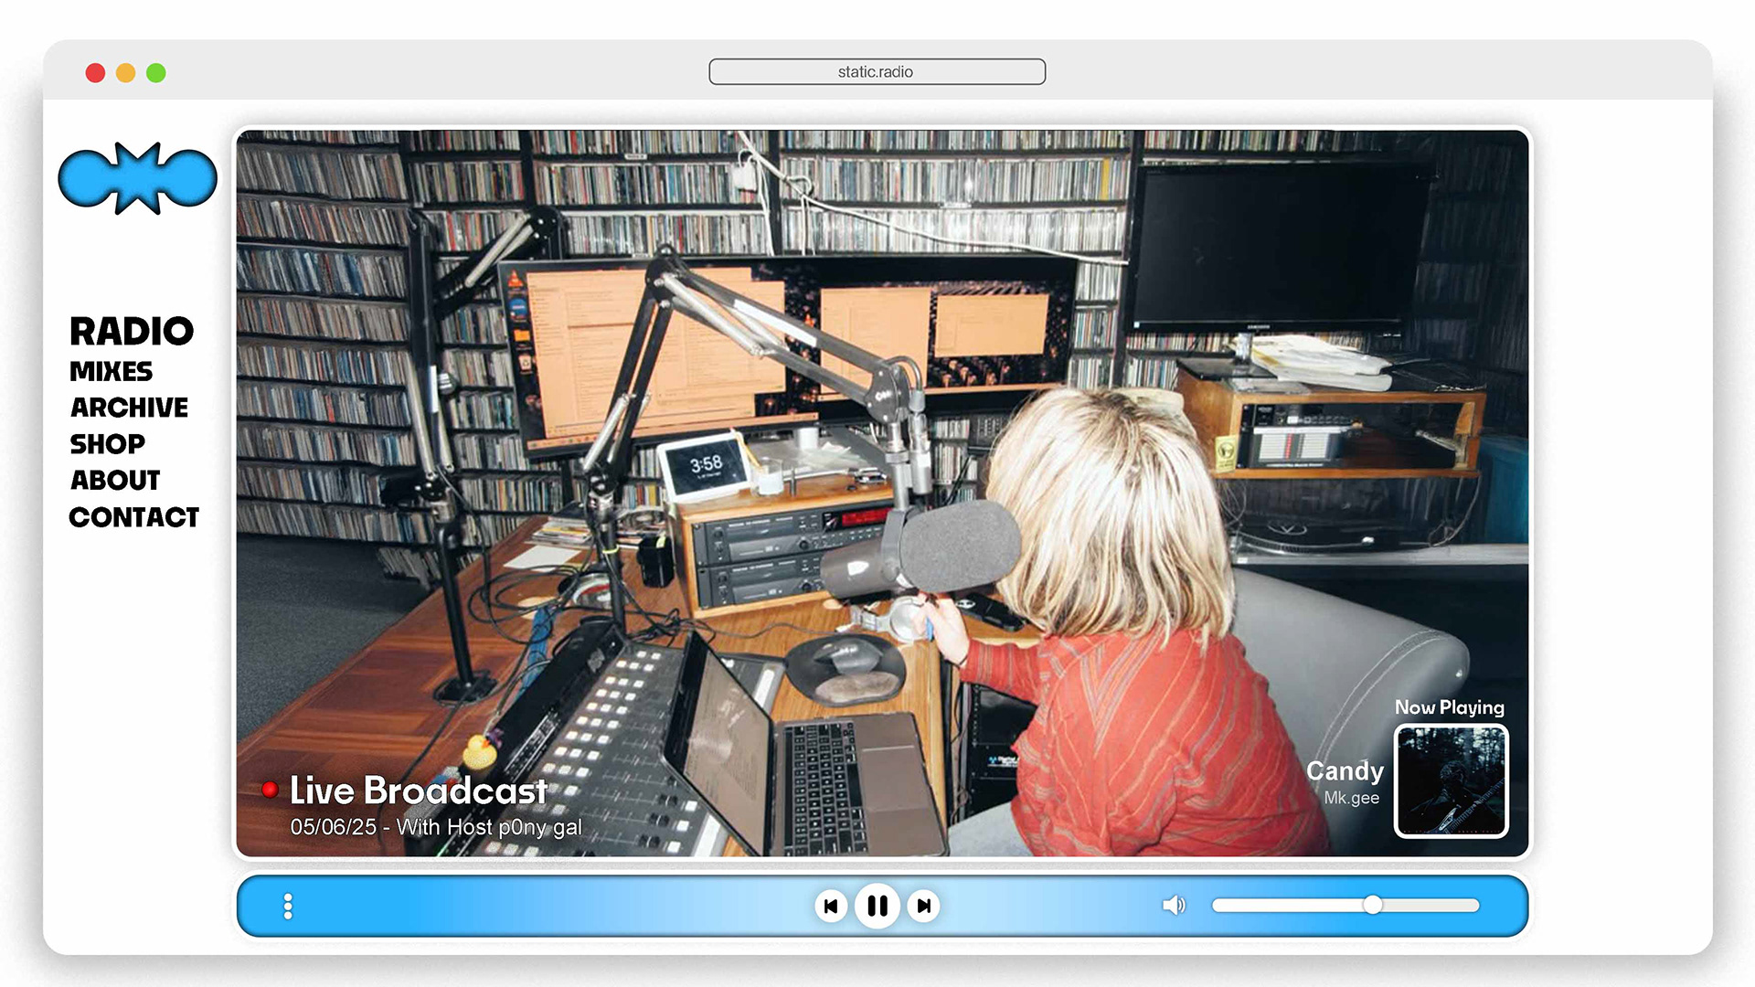Click the 'Now Playing' label

pyautogui.click(x=1449, y=707)
